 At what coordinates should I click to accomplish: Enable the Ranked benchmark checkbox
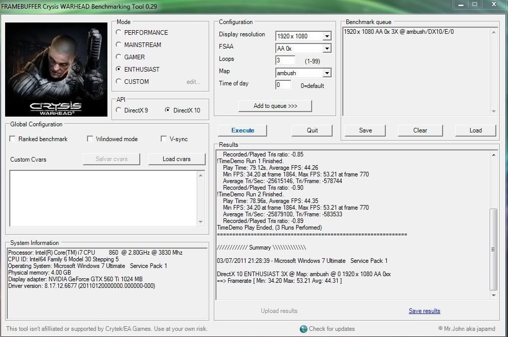[x=12, y=139]
